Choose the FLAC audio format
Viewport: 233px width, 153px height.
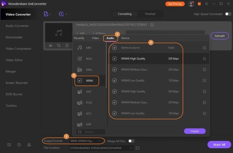pos(89,102)
